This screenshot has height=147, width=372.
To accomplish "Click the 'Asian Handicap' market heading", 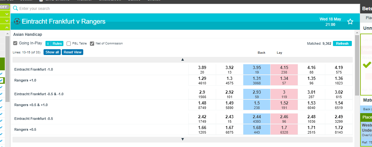I will [28, 35].
